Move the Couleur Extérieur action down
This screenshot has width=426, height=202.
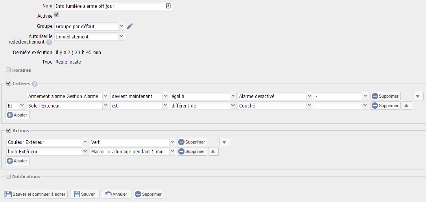[x=224, y=142]
